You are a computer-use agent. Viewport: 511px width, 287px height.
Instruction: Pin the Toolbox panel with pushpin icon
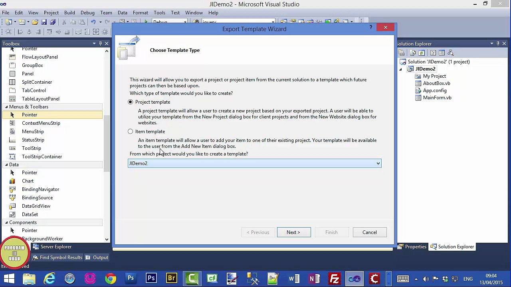coord(101,43)
